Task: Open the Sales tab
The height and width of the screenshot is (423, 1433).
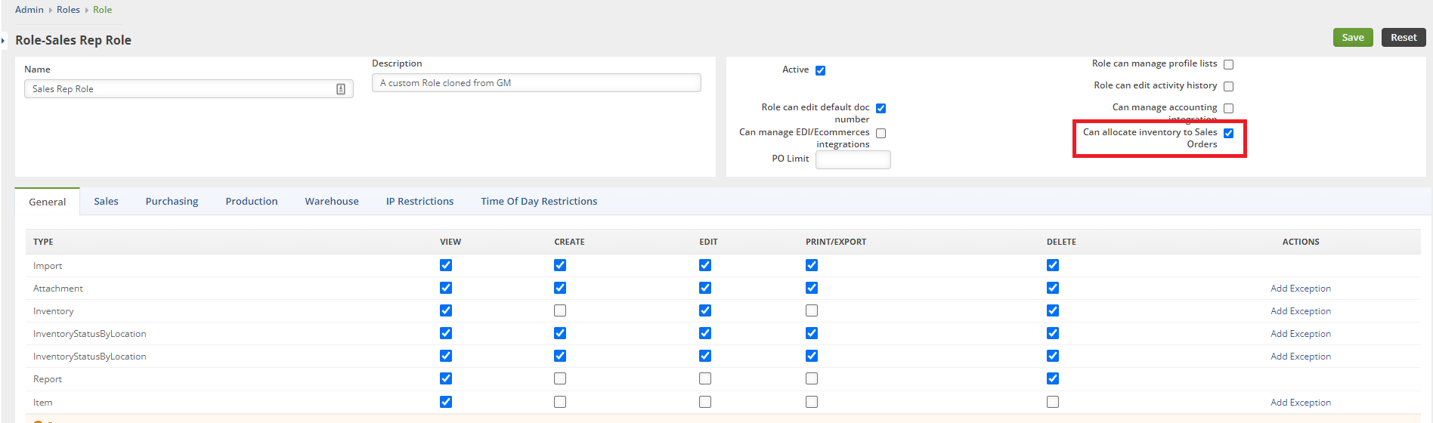Action: pos(106,202)
